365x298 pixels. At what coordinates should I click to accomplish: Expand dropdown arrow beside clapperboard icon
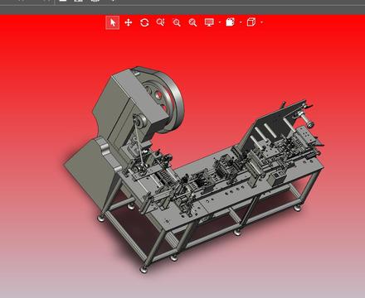(x=241, y=22)
